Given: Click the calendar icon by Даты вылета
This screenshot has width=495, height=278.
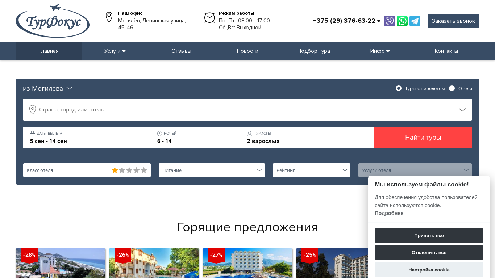Looking at the screenshot, I should point(33,134).
